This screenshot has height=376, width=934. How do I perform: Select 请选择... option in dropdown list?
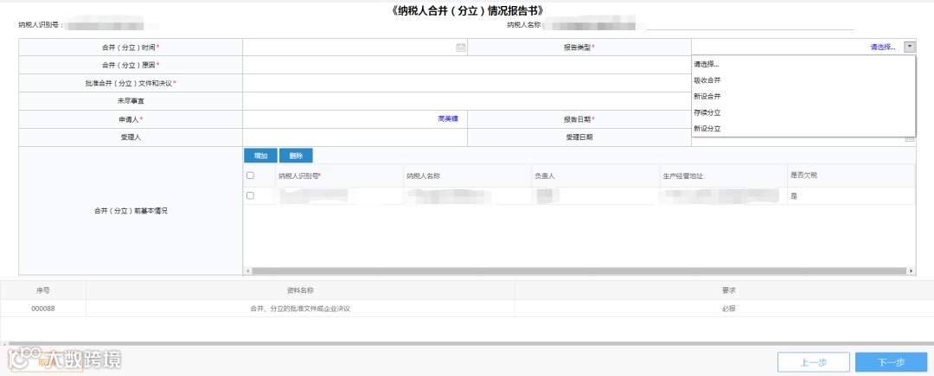803,64
